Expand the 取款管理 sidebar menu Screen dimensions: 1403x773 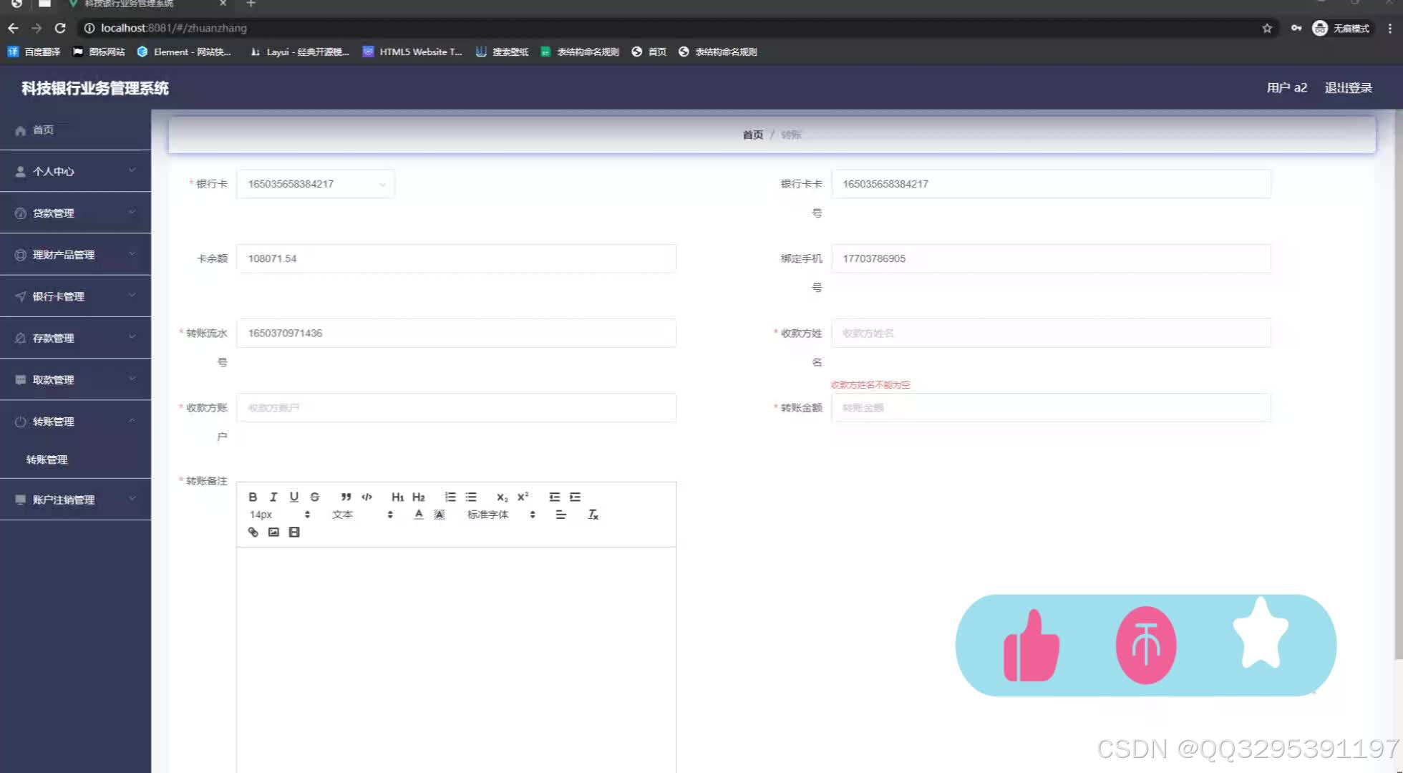[75, 379]
